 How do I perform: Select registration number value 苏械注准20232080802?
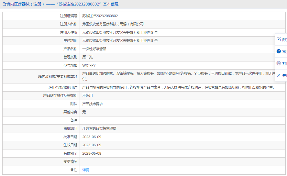pyautogui.click(x=100, y=16)
